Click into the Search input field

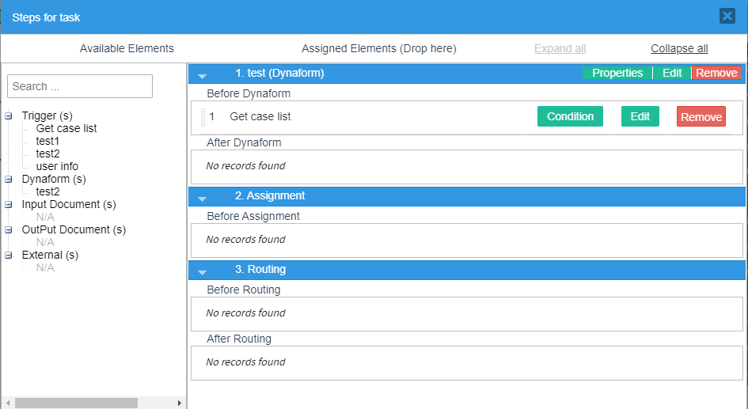[x=79, y=86]
